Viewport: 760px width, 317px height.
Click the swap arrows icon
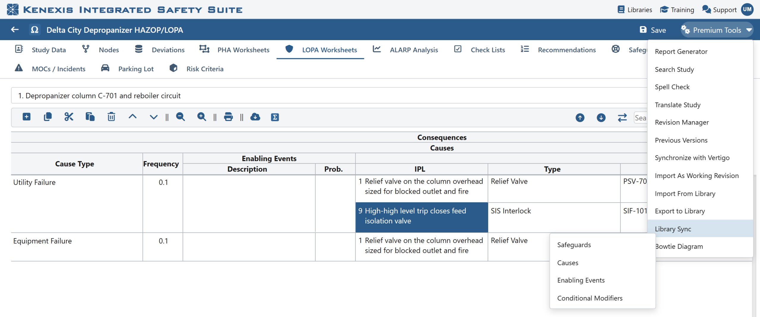(622, 118)
